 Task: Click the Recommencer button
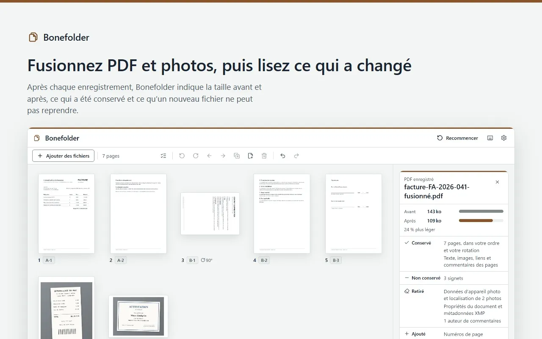(458, 138)
